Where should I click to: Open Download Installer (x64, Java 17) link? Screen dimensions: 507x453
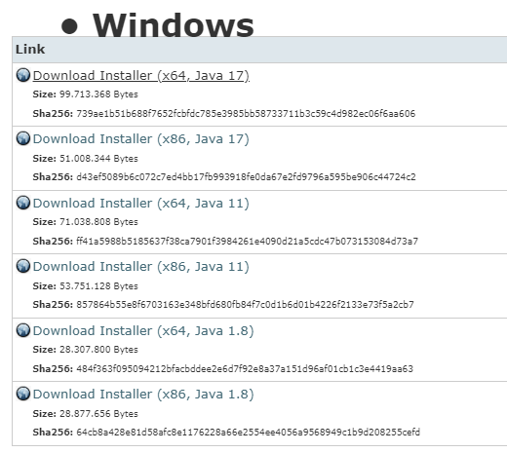141,76
